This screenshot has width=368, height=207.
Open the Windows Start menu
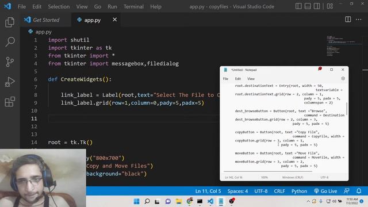point(136,201)
